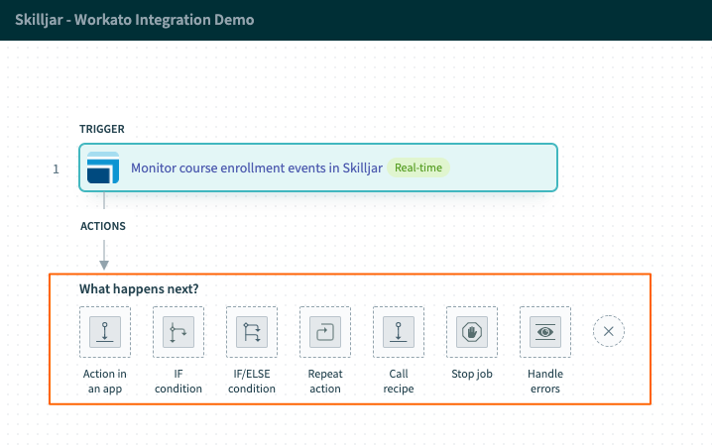Click the Action in an app icon

[105, 332]
